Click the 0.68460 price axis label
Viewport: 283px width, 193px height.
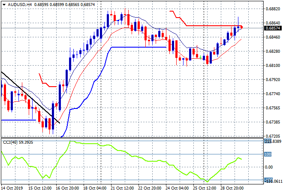tap(273, 37)
